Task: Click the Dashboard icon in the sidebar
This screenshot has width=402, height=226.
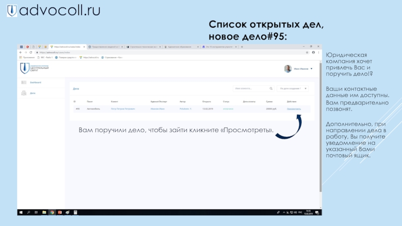Action: coord(24,82)
